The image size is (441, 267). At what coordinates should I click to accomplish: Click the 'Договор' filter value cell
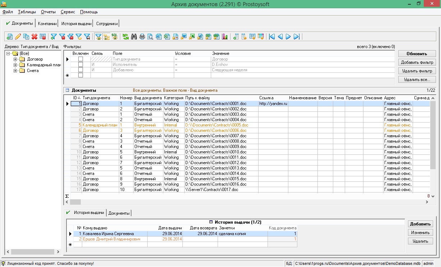click(x=303, y=59)
